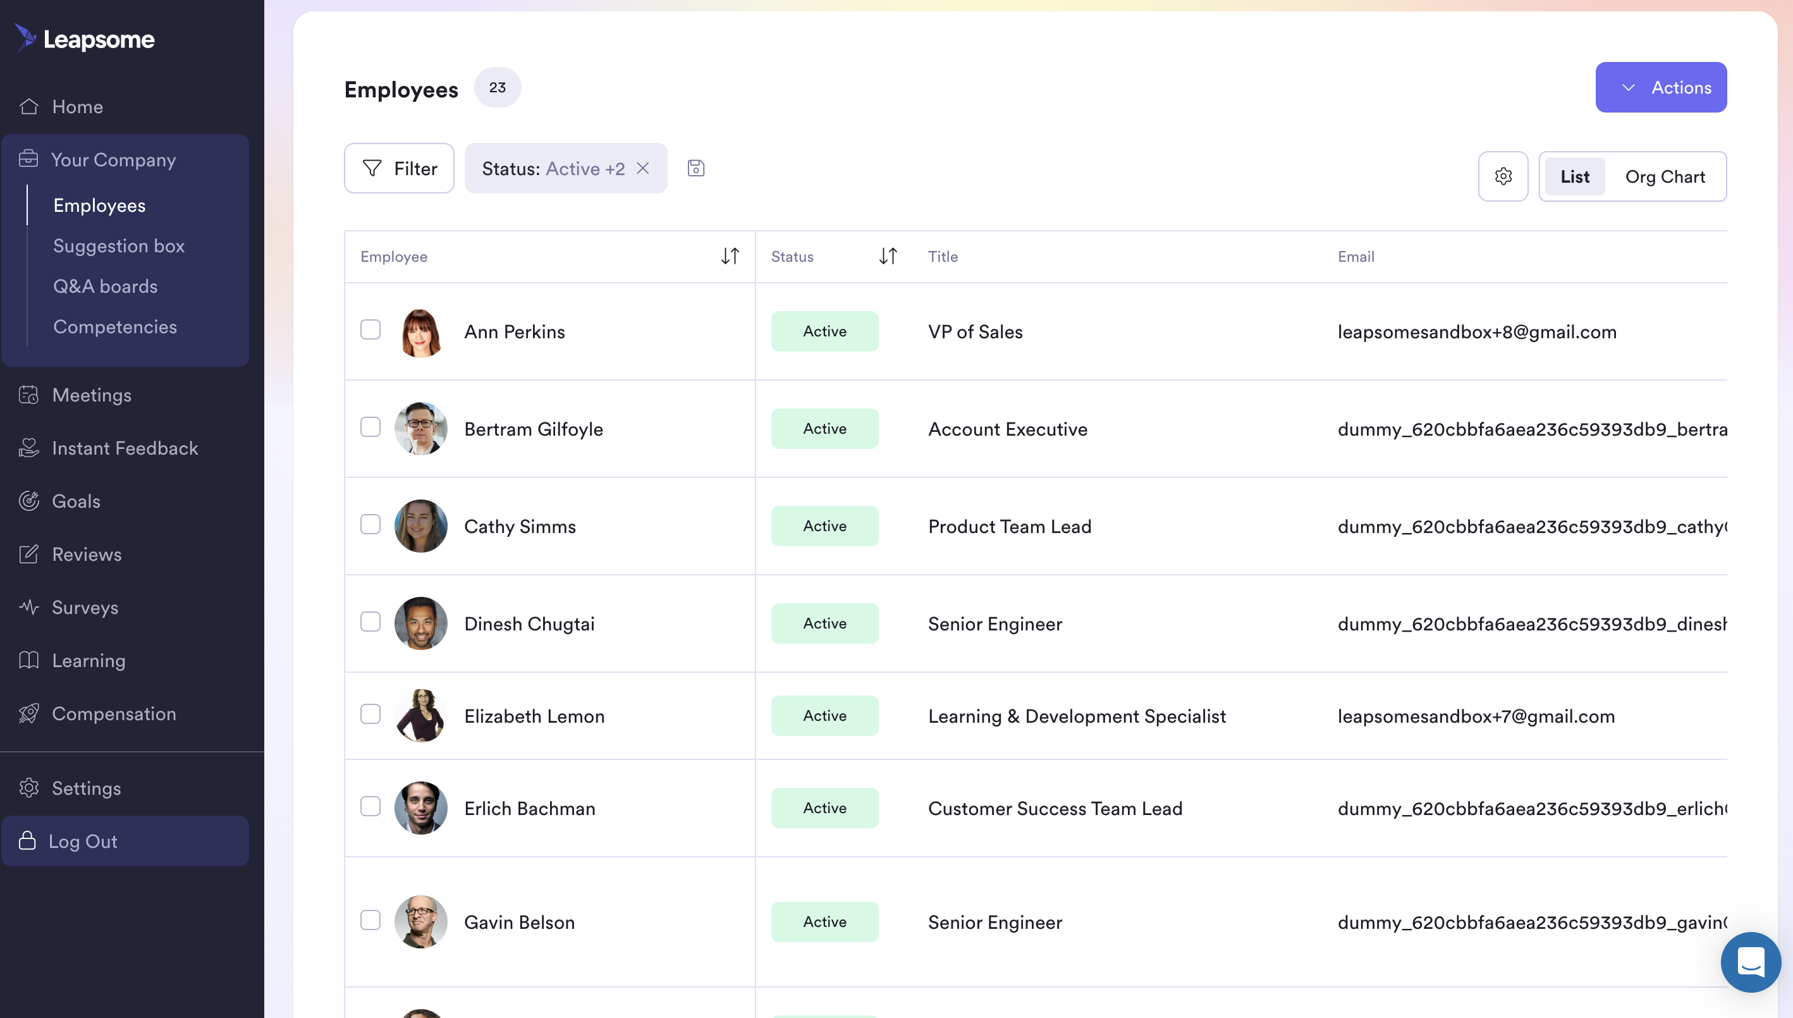
Task: Go to Meetings
Action: pyautogui.click(x=92, y=395)
